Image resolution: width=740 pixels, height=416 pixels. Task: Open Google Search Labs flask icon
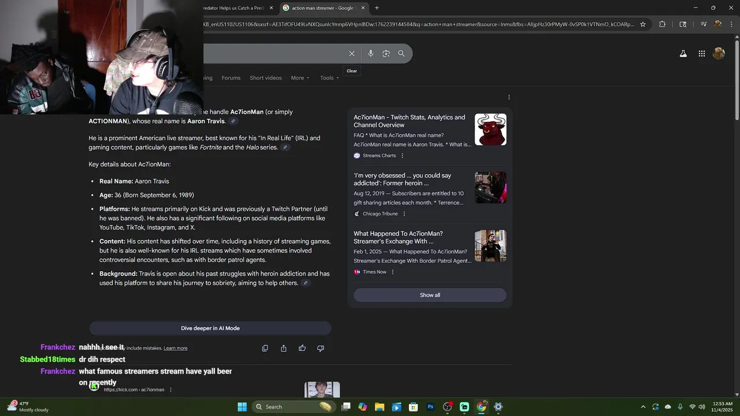point(683,54)
